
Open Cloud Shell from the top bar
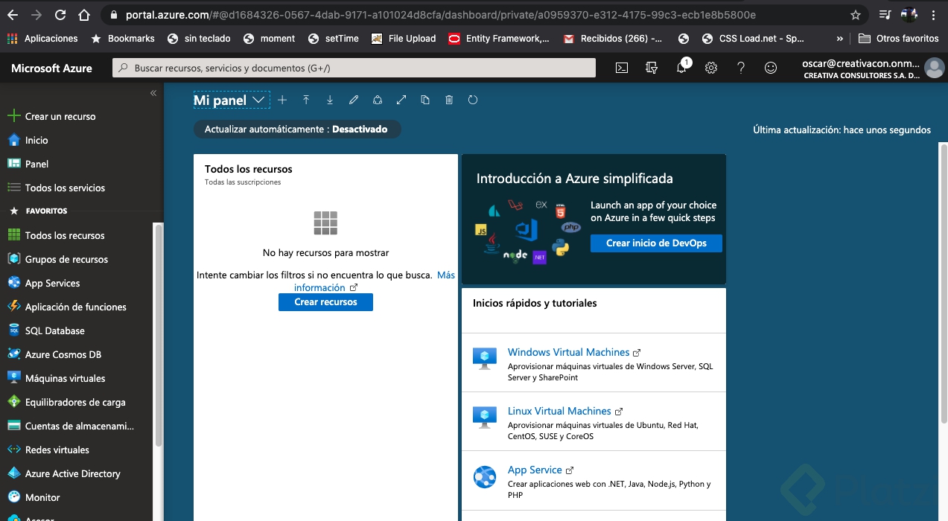pos(622,68)
